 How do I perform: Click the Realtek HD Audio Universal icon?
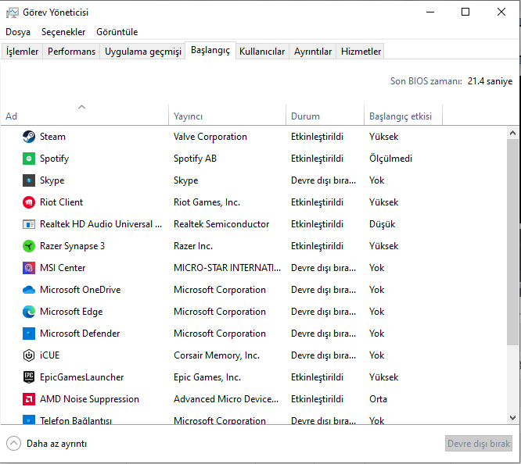point(29,224)
